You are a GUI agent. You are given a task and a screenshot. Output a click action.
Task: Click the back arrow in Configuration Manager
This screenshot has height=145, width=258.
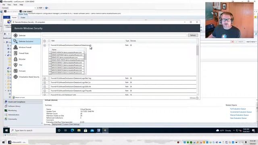[x=5, y=34]
